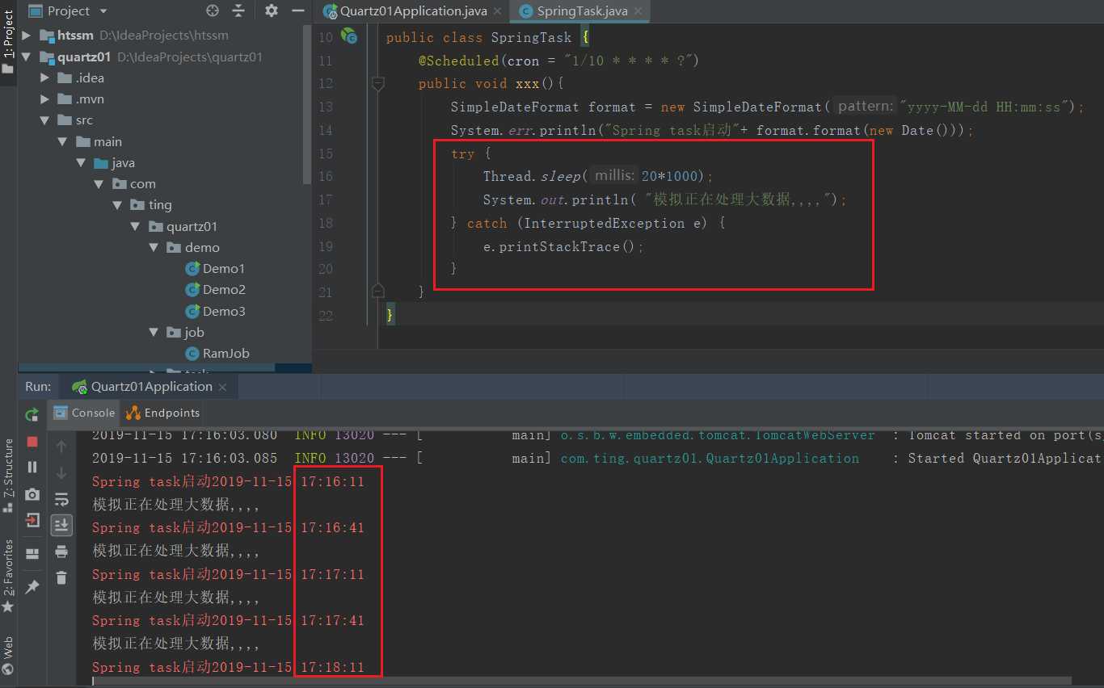Dump threads using the camera icon
Screen dimensions: 1104x688
[x=32, y=494]
